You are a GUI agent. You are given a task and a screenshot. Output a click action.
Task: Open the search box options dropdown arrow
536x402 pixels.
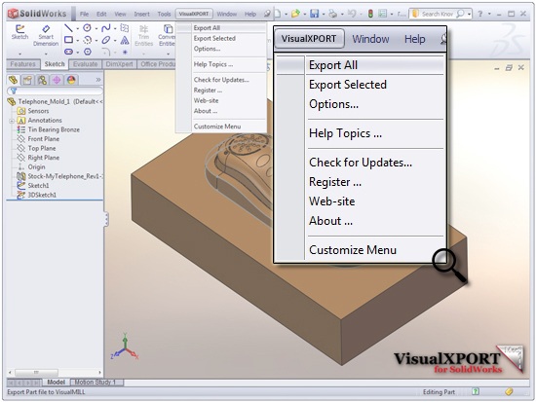[x=469, y=14]
